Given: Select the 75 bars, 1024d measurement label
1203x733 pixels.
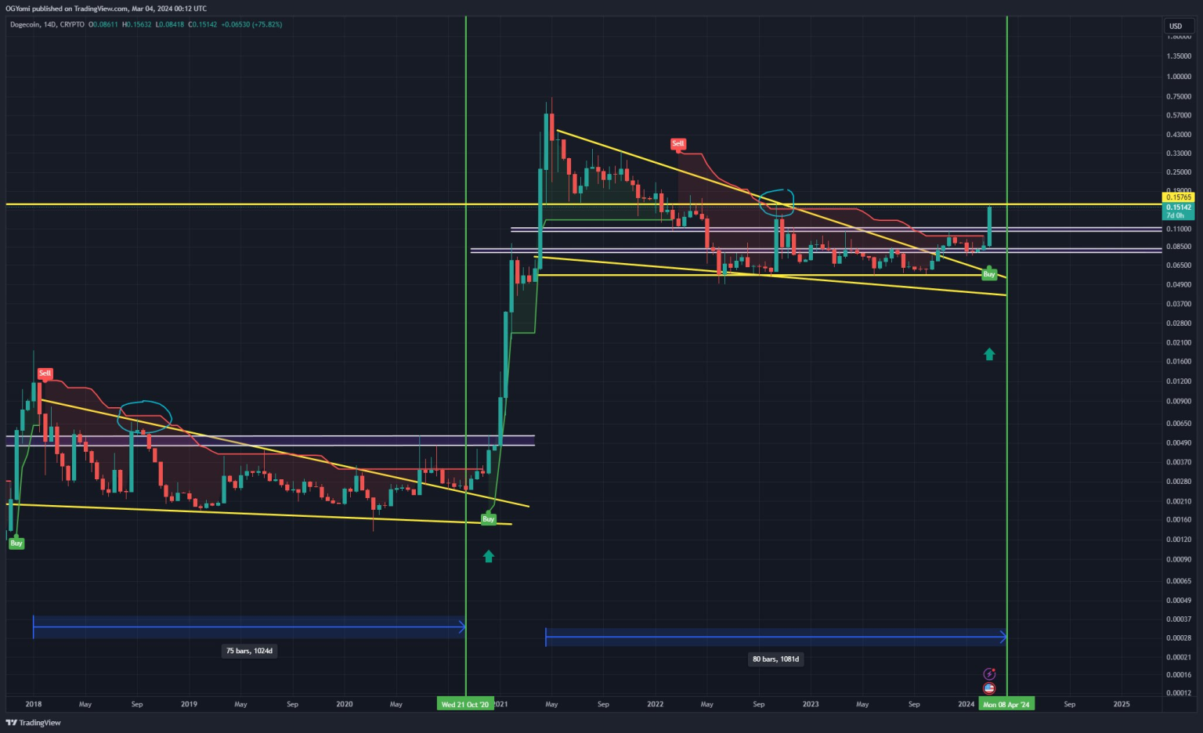Looking at the screenshot, I should coord(249,650).
